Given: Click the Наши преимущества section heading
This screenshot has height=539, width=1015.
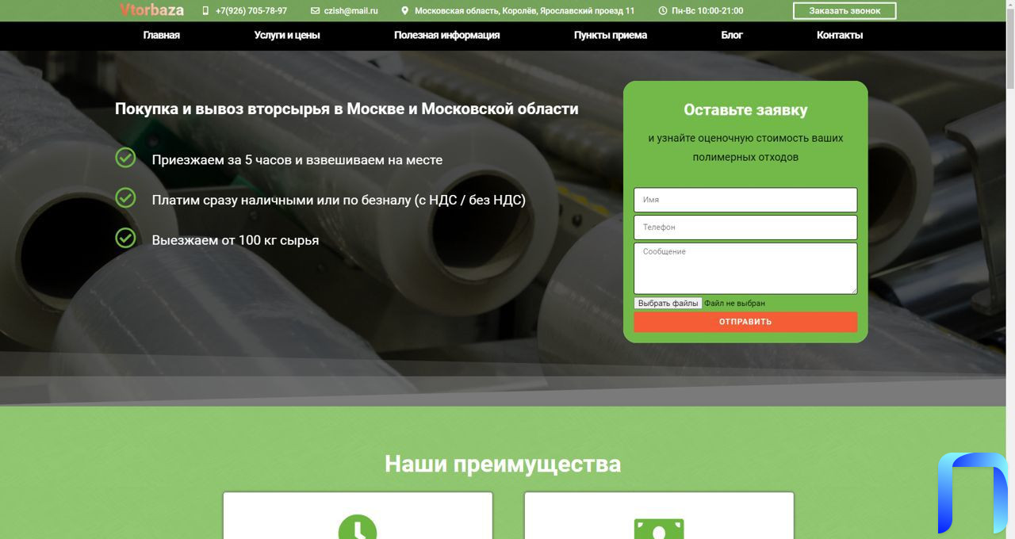Looking at the screenshot, I should (503, 464).
